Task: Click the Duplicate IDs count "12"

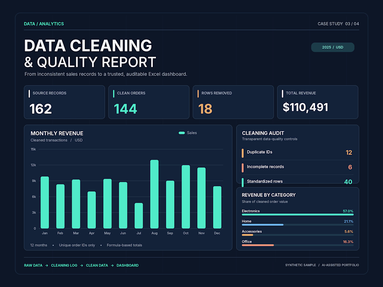Action: click(x=349, y=152)
